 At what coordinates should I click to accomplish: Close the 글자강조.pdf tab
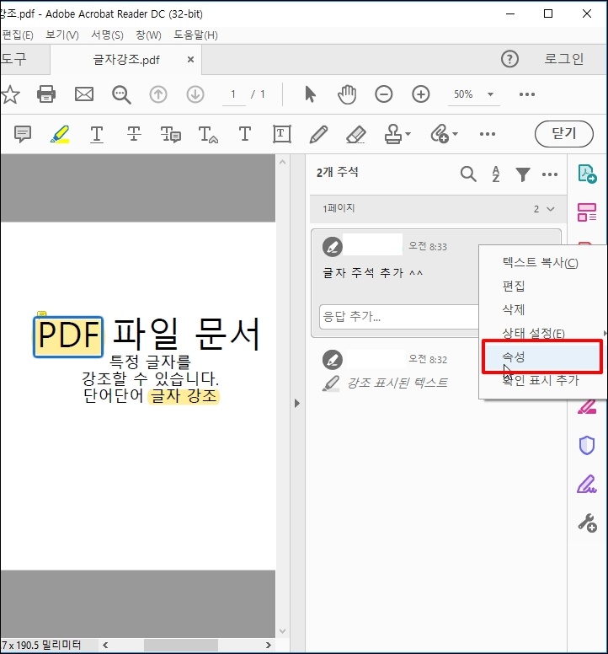pos(190,59)
